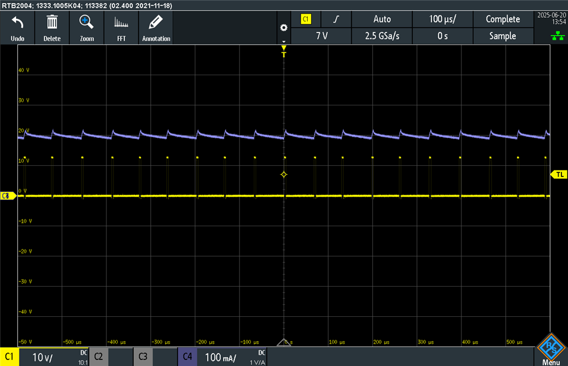Click the rising edge trigger slope icon
Image resolution: width=568 pixels, height=366 pixels.
tap(336, 19)
